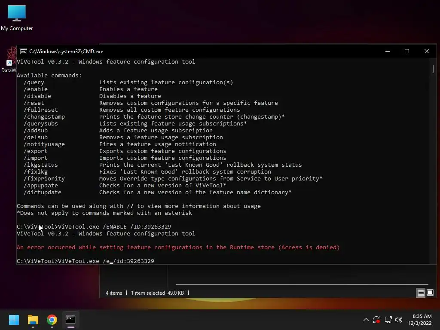Click the /appupdate command text
440x330 pixels.
pyautogui.click(x=41, y=186)
